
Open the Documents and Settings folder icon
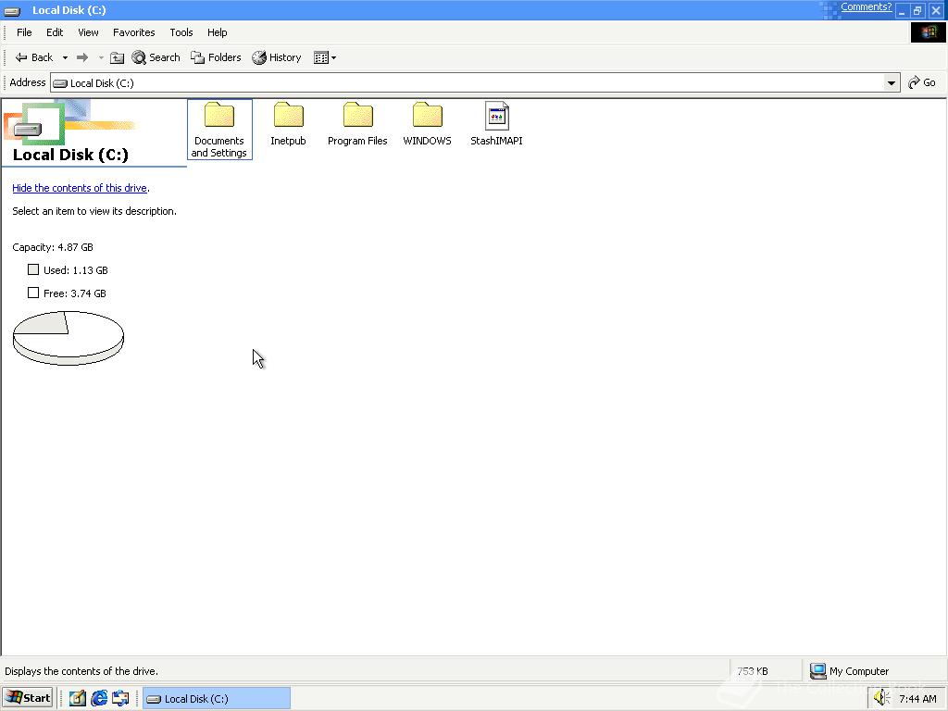coord(218,115)
